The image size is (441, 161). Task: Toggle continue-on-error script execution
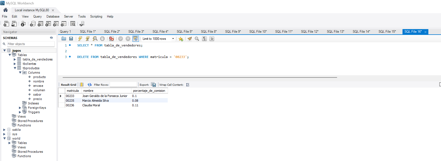click(x=111, y=39)
